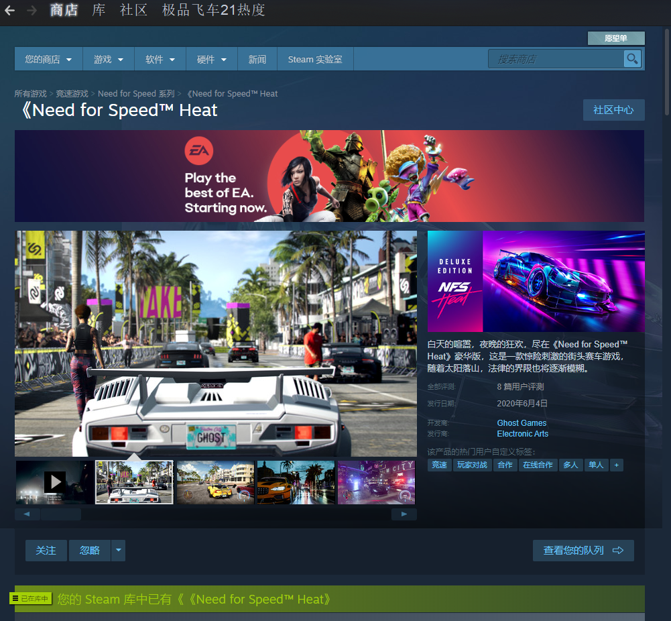
Task: Open the Ghost Games developer link
Action: (x=522, y=423)
